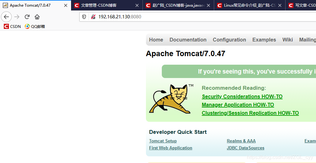Switch to the 赵广陆_CSDN博客-java tab

(178, 5)
